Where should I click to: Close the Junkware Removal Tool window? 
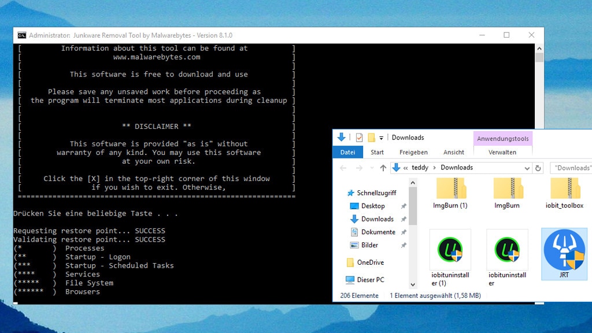531,35
